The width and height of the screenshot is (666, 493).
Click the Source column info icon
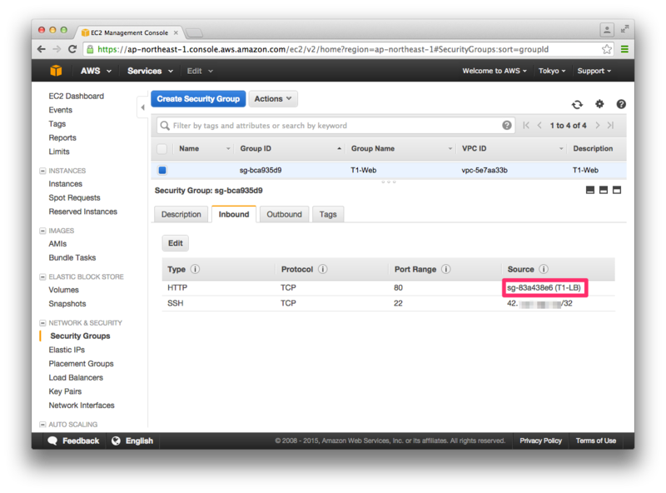544,269
